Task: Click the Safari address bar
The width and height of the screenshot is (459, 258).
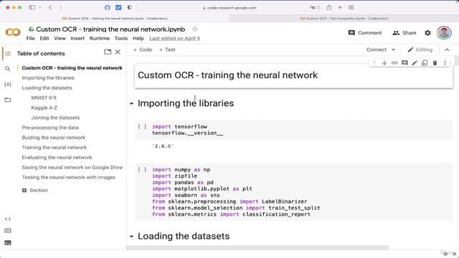Action: click(x=229, y=8)
